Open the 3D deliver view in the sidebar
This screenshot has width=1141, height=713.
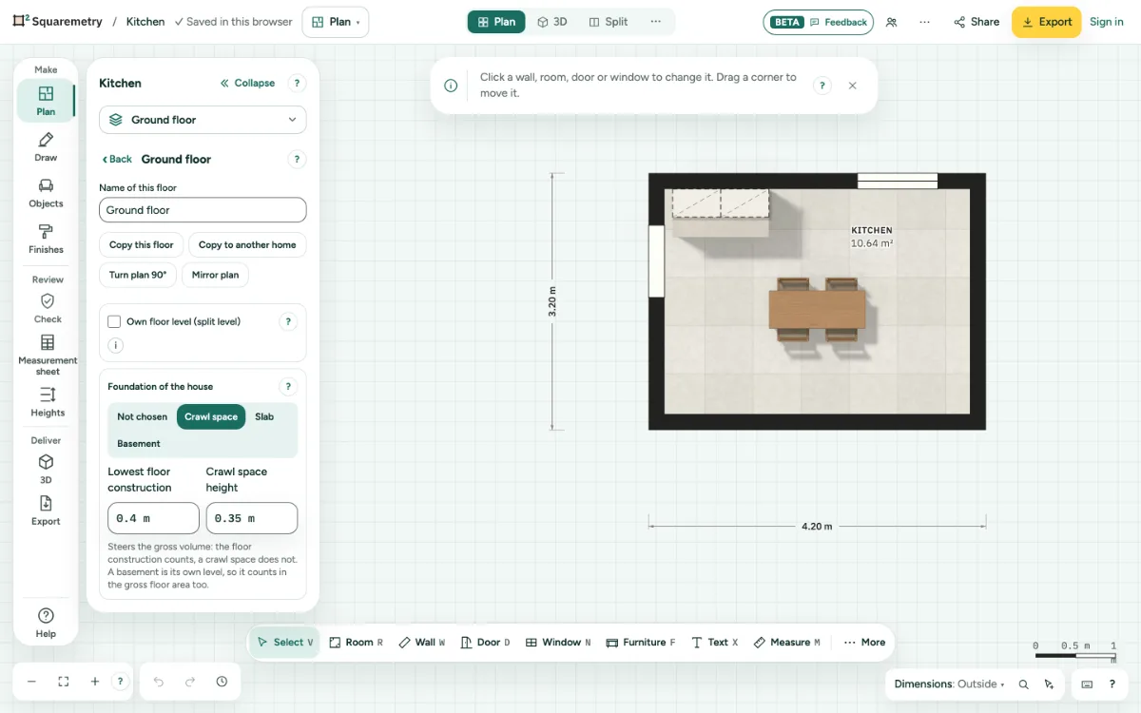click(46, 470)
